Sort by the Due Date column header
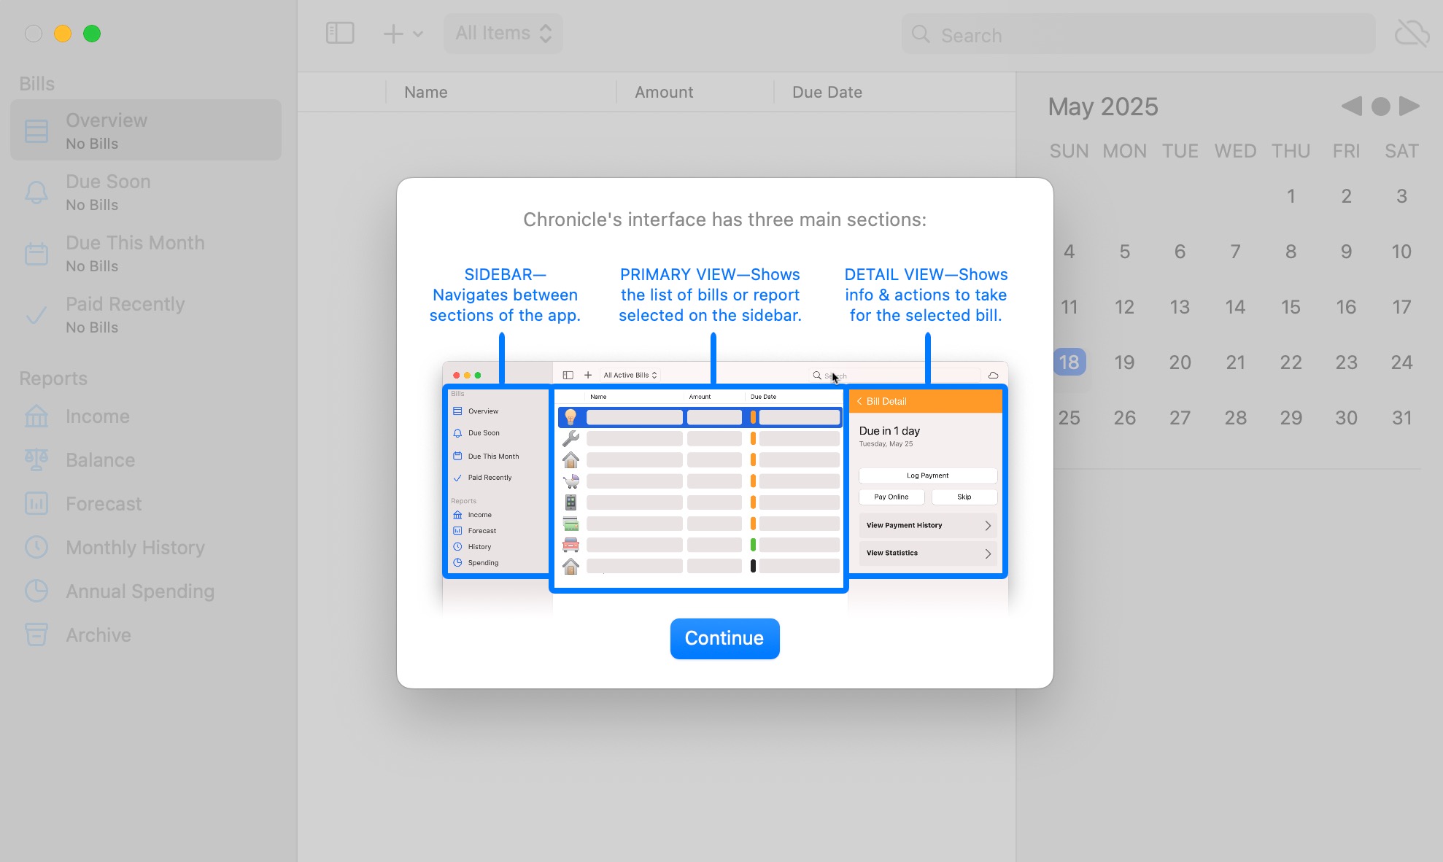The width and height of the screenshot is (1443, 862). click(894, 92)
